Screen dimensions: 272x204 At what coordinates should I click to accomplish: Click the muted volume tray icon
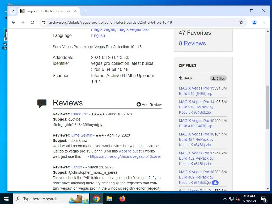(237, 199)
